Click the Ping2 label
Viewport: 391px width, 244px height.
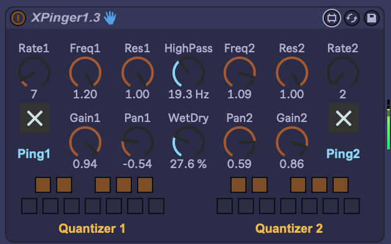click(x=343, y=154)
